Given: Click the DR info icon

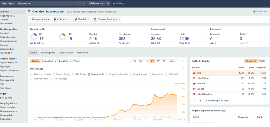Looking at the screenshot, I should point(43,34).
